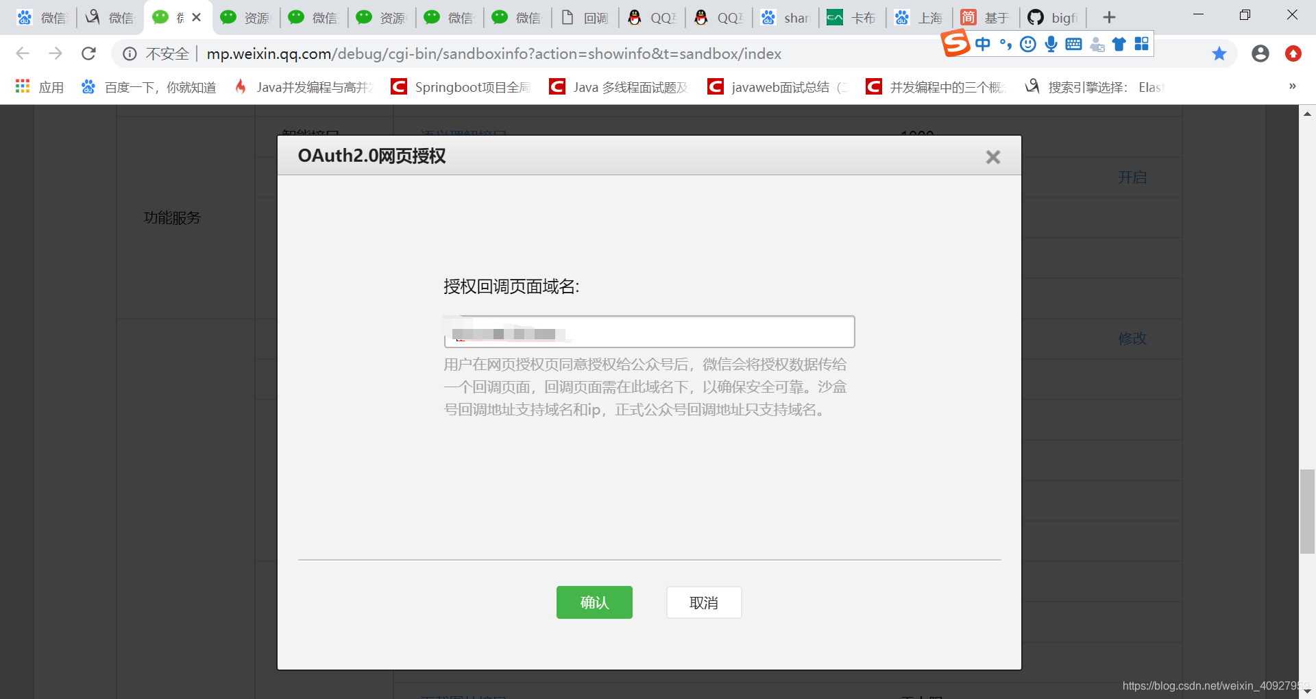Viewport: 1316px width, 699px height.
Task: Open the 应用 apps shortcut
Action: [x=39, y=87]
